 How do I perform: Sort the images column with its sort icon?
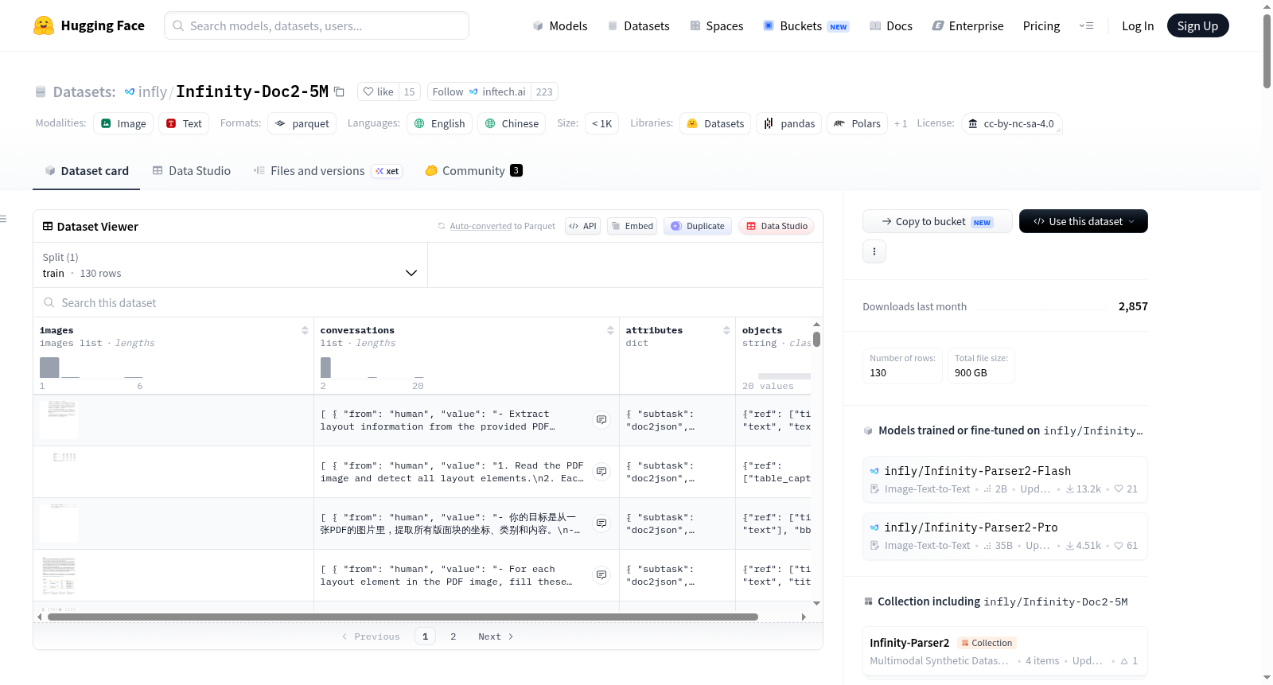tap(305, 330)
